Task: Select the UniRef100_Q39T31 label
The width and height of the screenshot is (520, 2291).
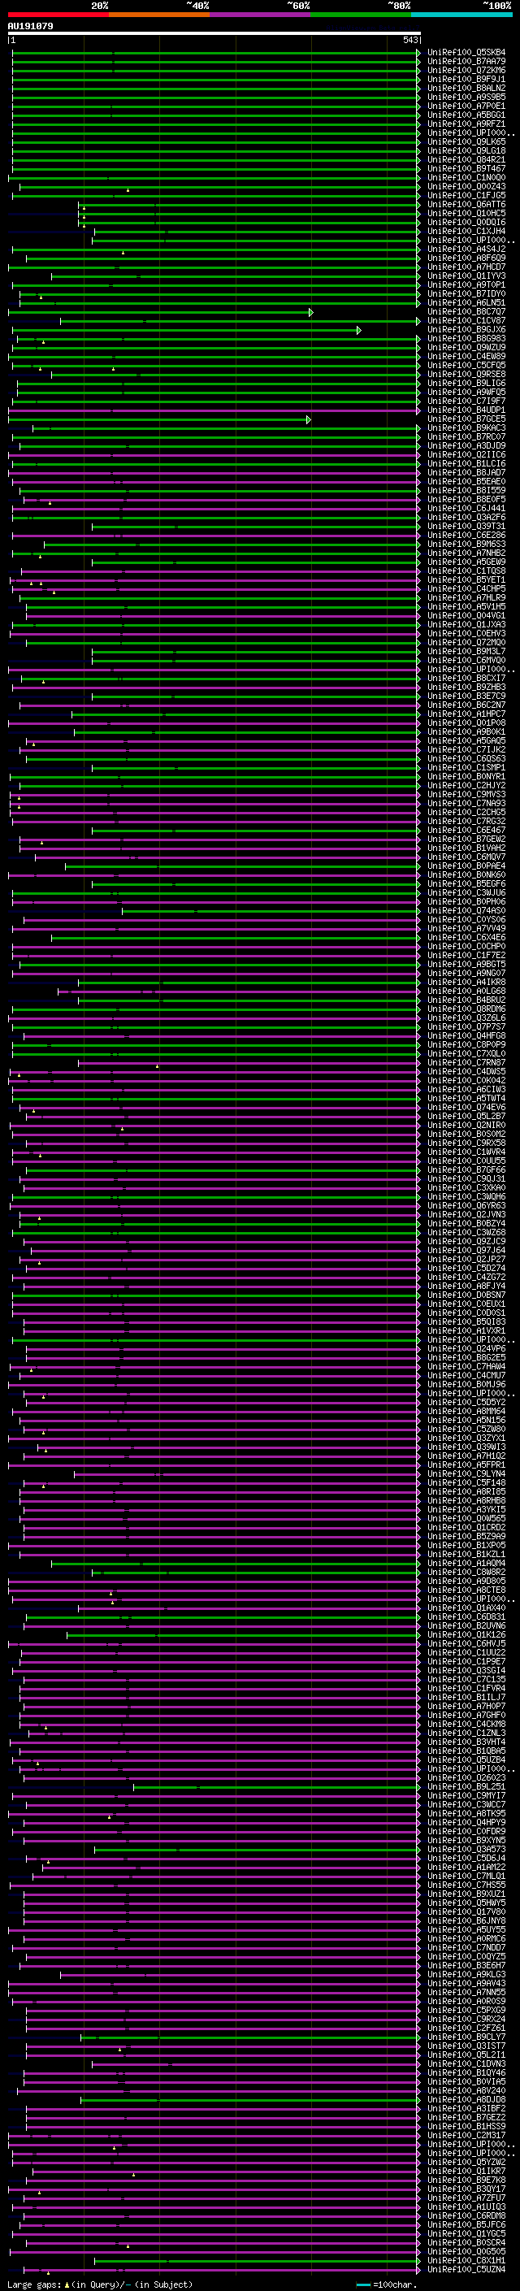Action: pyautogui.click(x=466, y=526)
